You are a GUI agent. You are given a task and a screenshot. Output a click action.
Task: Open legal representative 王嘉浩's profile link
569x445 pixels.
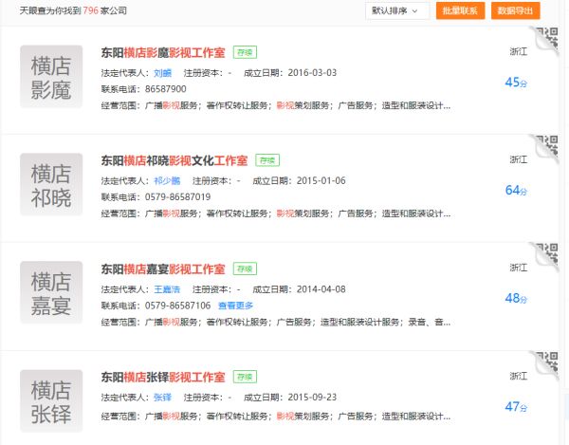click(167, 289)
